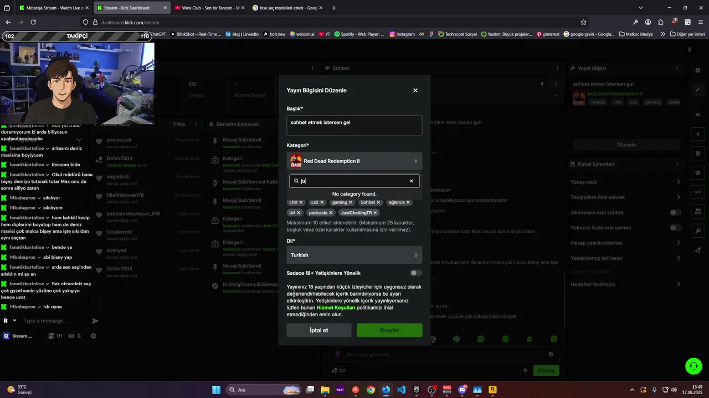Click the green Kaydet button
Screen dimensions: 709x398
click(389, 330)
